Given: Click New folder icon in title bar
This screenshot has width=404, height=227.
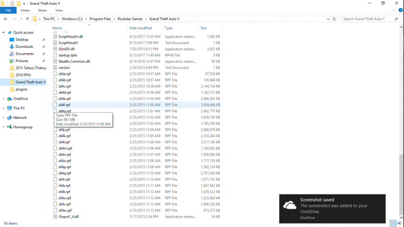Looking at the screenshot, I should [19, 3].
